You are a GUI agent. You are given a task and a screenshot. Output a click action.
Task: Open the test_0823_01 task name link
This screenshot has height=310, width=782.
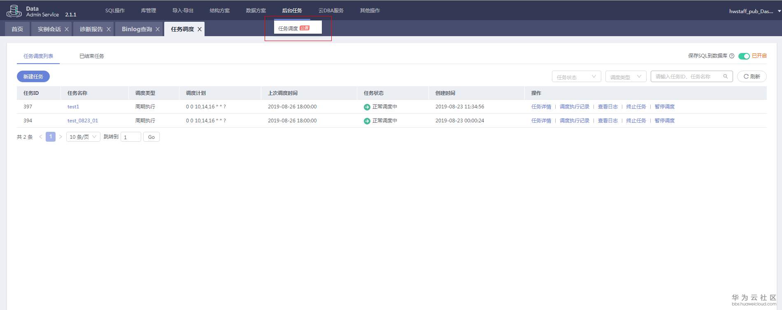(x=83, y=121)
